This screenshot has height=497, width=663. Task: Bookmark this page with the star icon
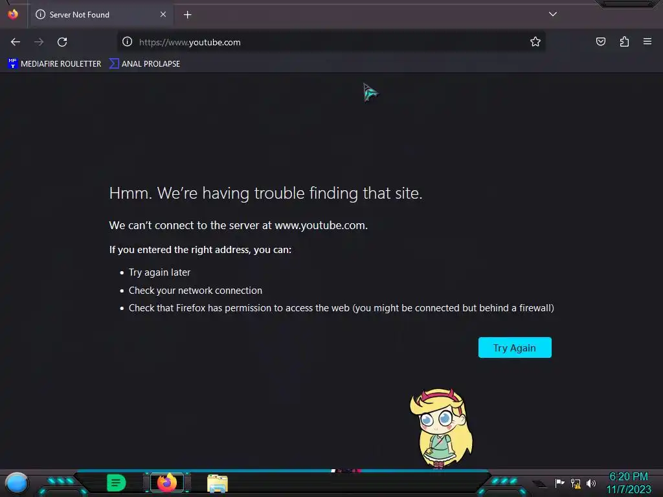535,41
